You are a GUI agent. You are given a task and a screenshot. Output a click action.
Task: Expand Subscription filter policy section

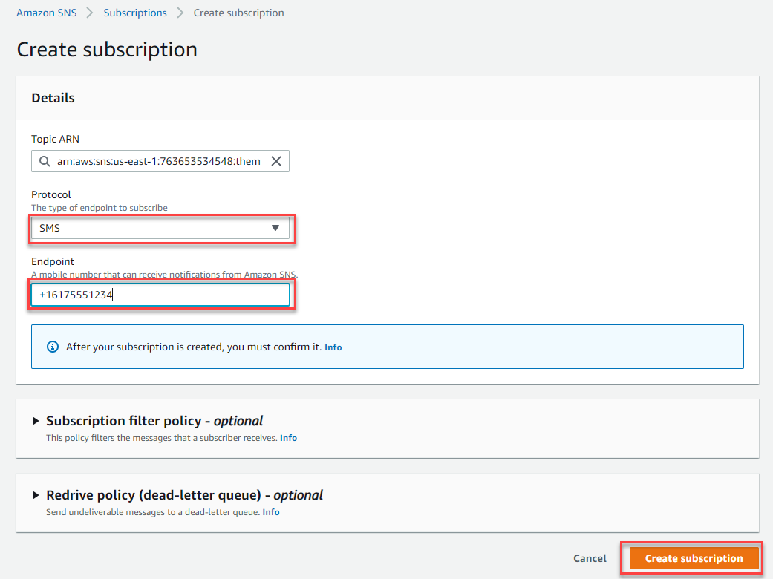tap(35, 421)
